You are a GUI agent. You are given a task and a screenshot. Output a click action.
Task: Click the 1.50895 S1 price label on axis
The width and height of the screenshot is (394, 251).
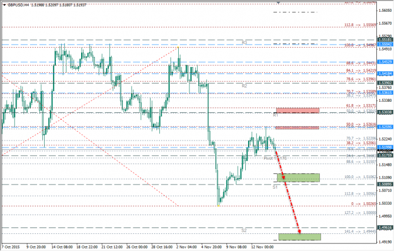[x=385, y=185]
